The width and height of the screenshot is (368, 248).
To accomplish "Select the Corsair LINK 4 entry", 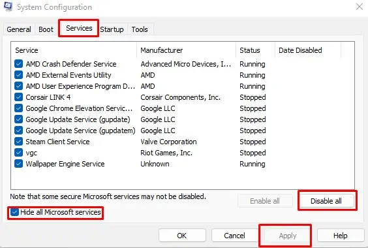I will click(x=48, y=97).
